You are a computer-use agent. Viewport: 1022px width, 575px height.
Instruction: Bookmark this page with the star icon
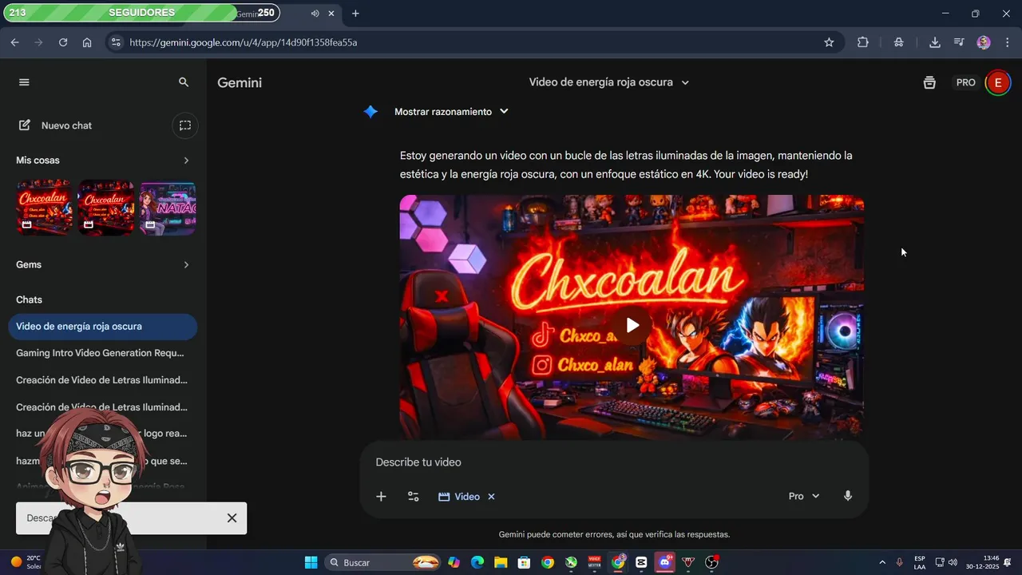pos(829,42)
